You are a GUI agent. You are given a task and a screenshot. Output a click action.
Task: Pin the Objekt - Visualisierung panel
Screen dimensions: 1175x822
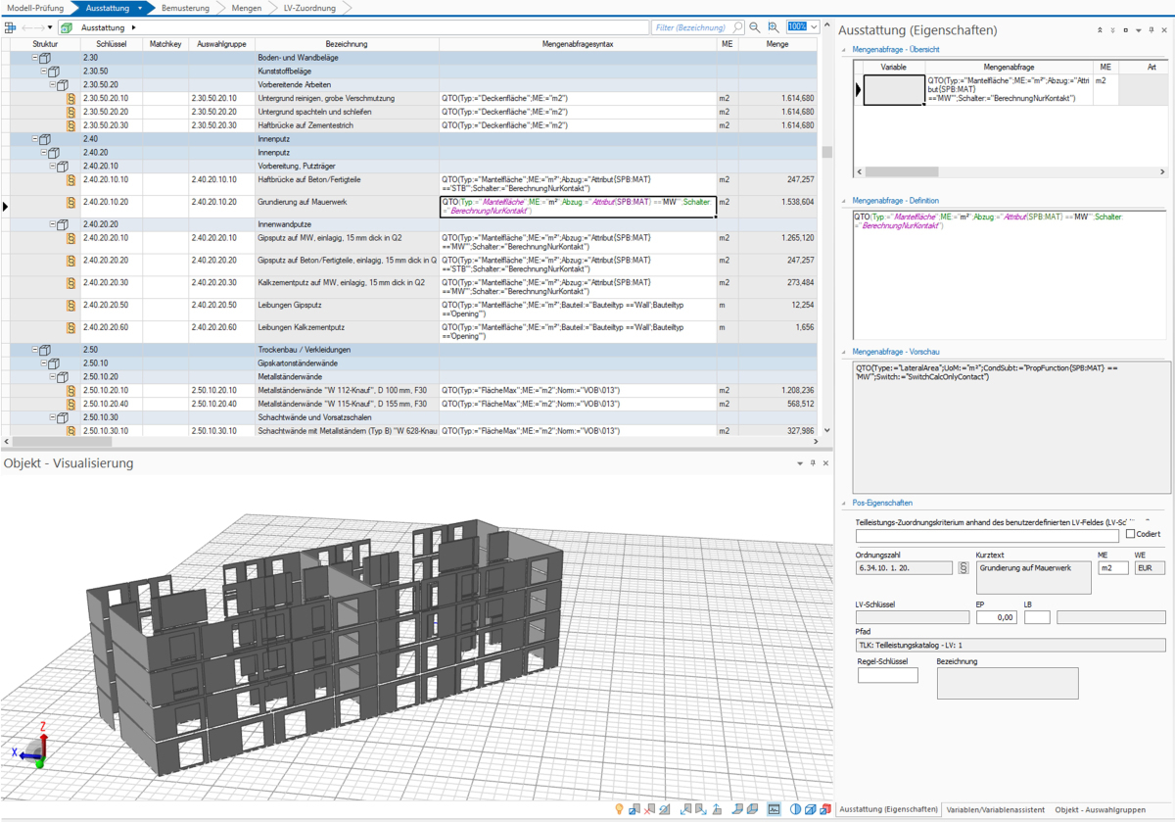pos(813,463)
